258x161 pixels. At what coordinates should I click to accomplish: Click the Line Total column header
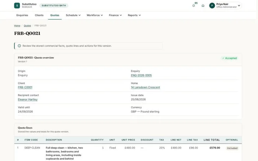pos(212,140)
